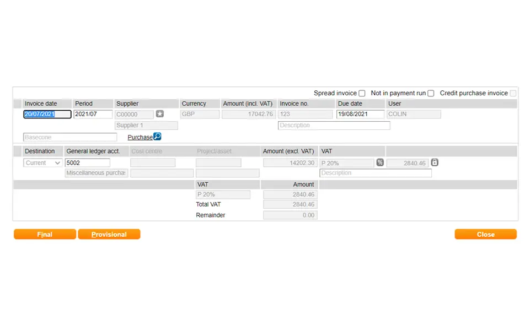Click the Currency field GBP
Screen dimensions: 525x326
coord(200,114)
